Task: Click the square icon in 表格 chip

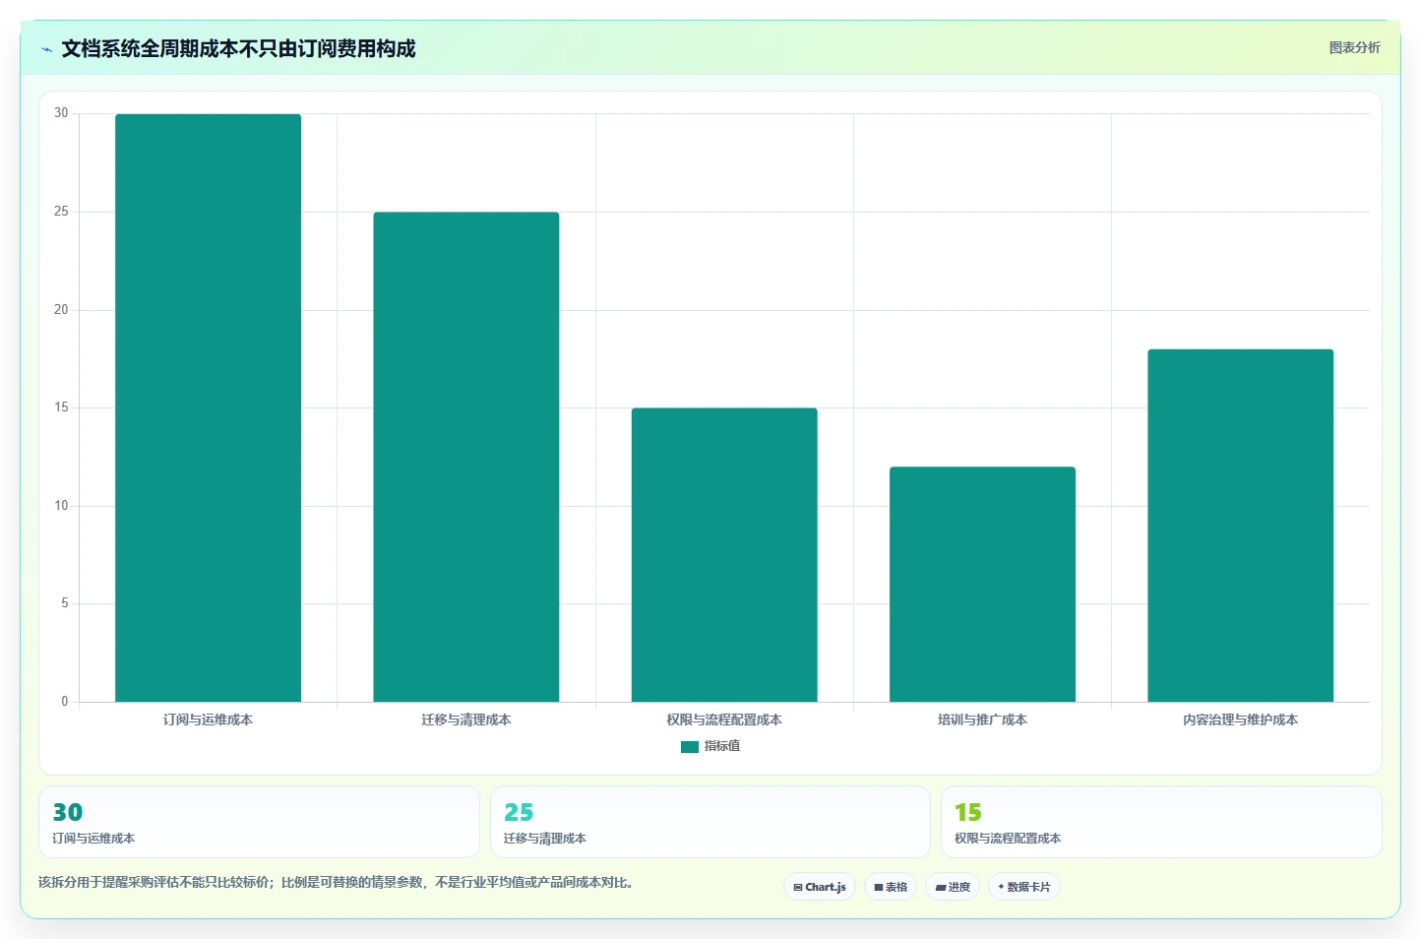Action: tap(879, 888)
